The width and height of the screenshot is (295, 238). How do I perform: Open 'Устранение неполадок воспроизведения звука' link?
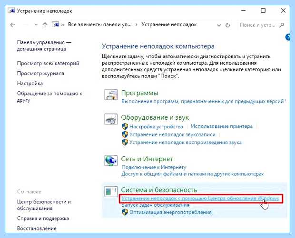186,143
